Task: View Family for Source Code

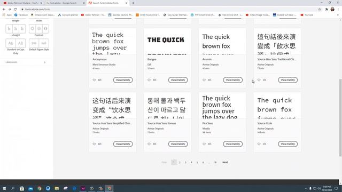Action: (287, 144)
